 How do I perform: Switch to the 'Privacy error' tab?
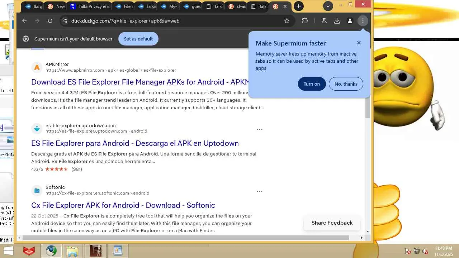[100, 6]
